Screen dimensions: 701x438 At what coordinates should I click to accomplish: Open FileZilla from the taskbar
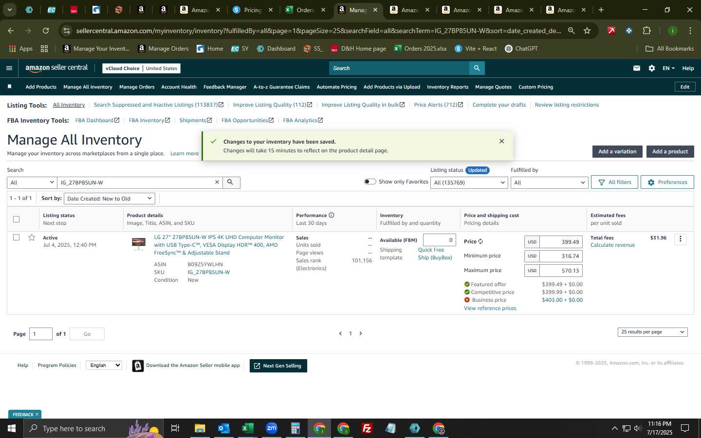pos(367,428)
